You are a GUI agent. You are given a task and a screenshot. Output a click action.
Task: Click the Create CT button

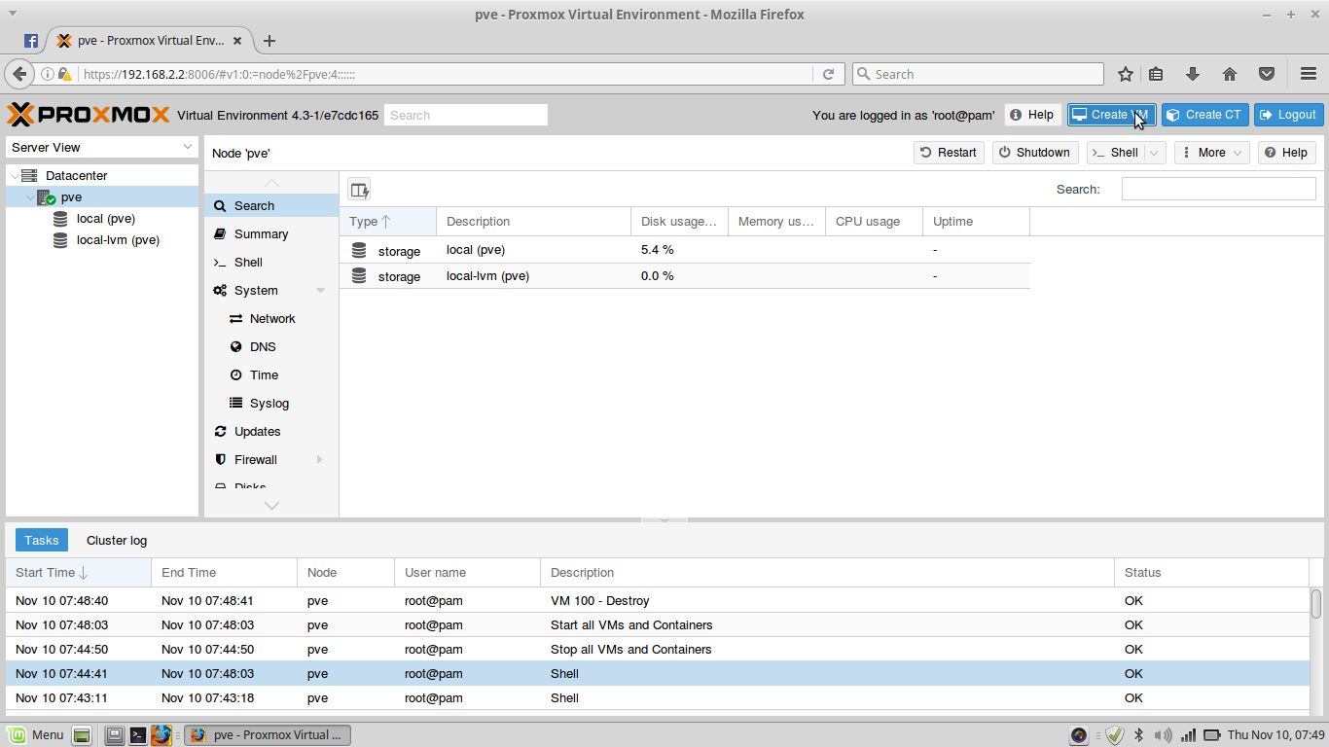pos(1204,115)
